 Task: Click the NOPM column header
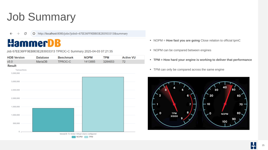point(88,58)
